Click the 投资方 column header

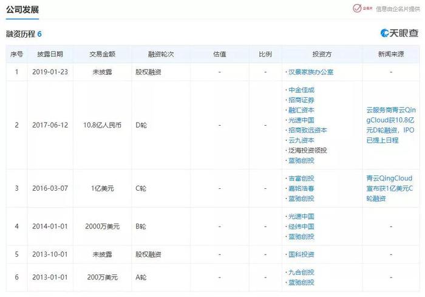tap(322, 54)
